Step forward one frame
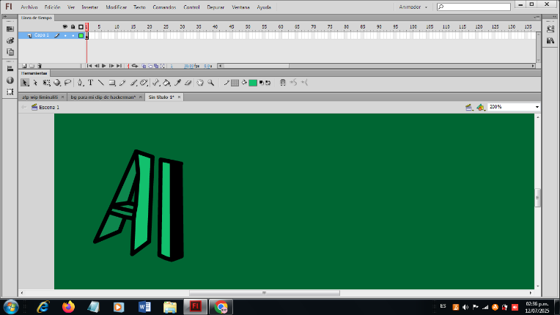The image size is (560, 315). (x=111, y=66)
